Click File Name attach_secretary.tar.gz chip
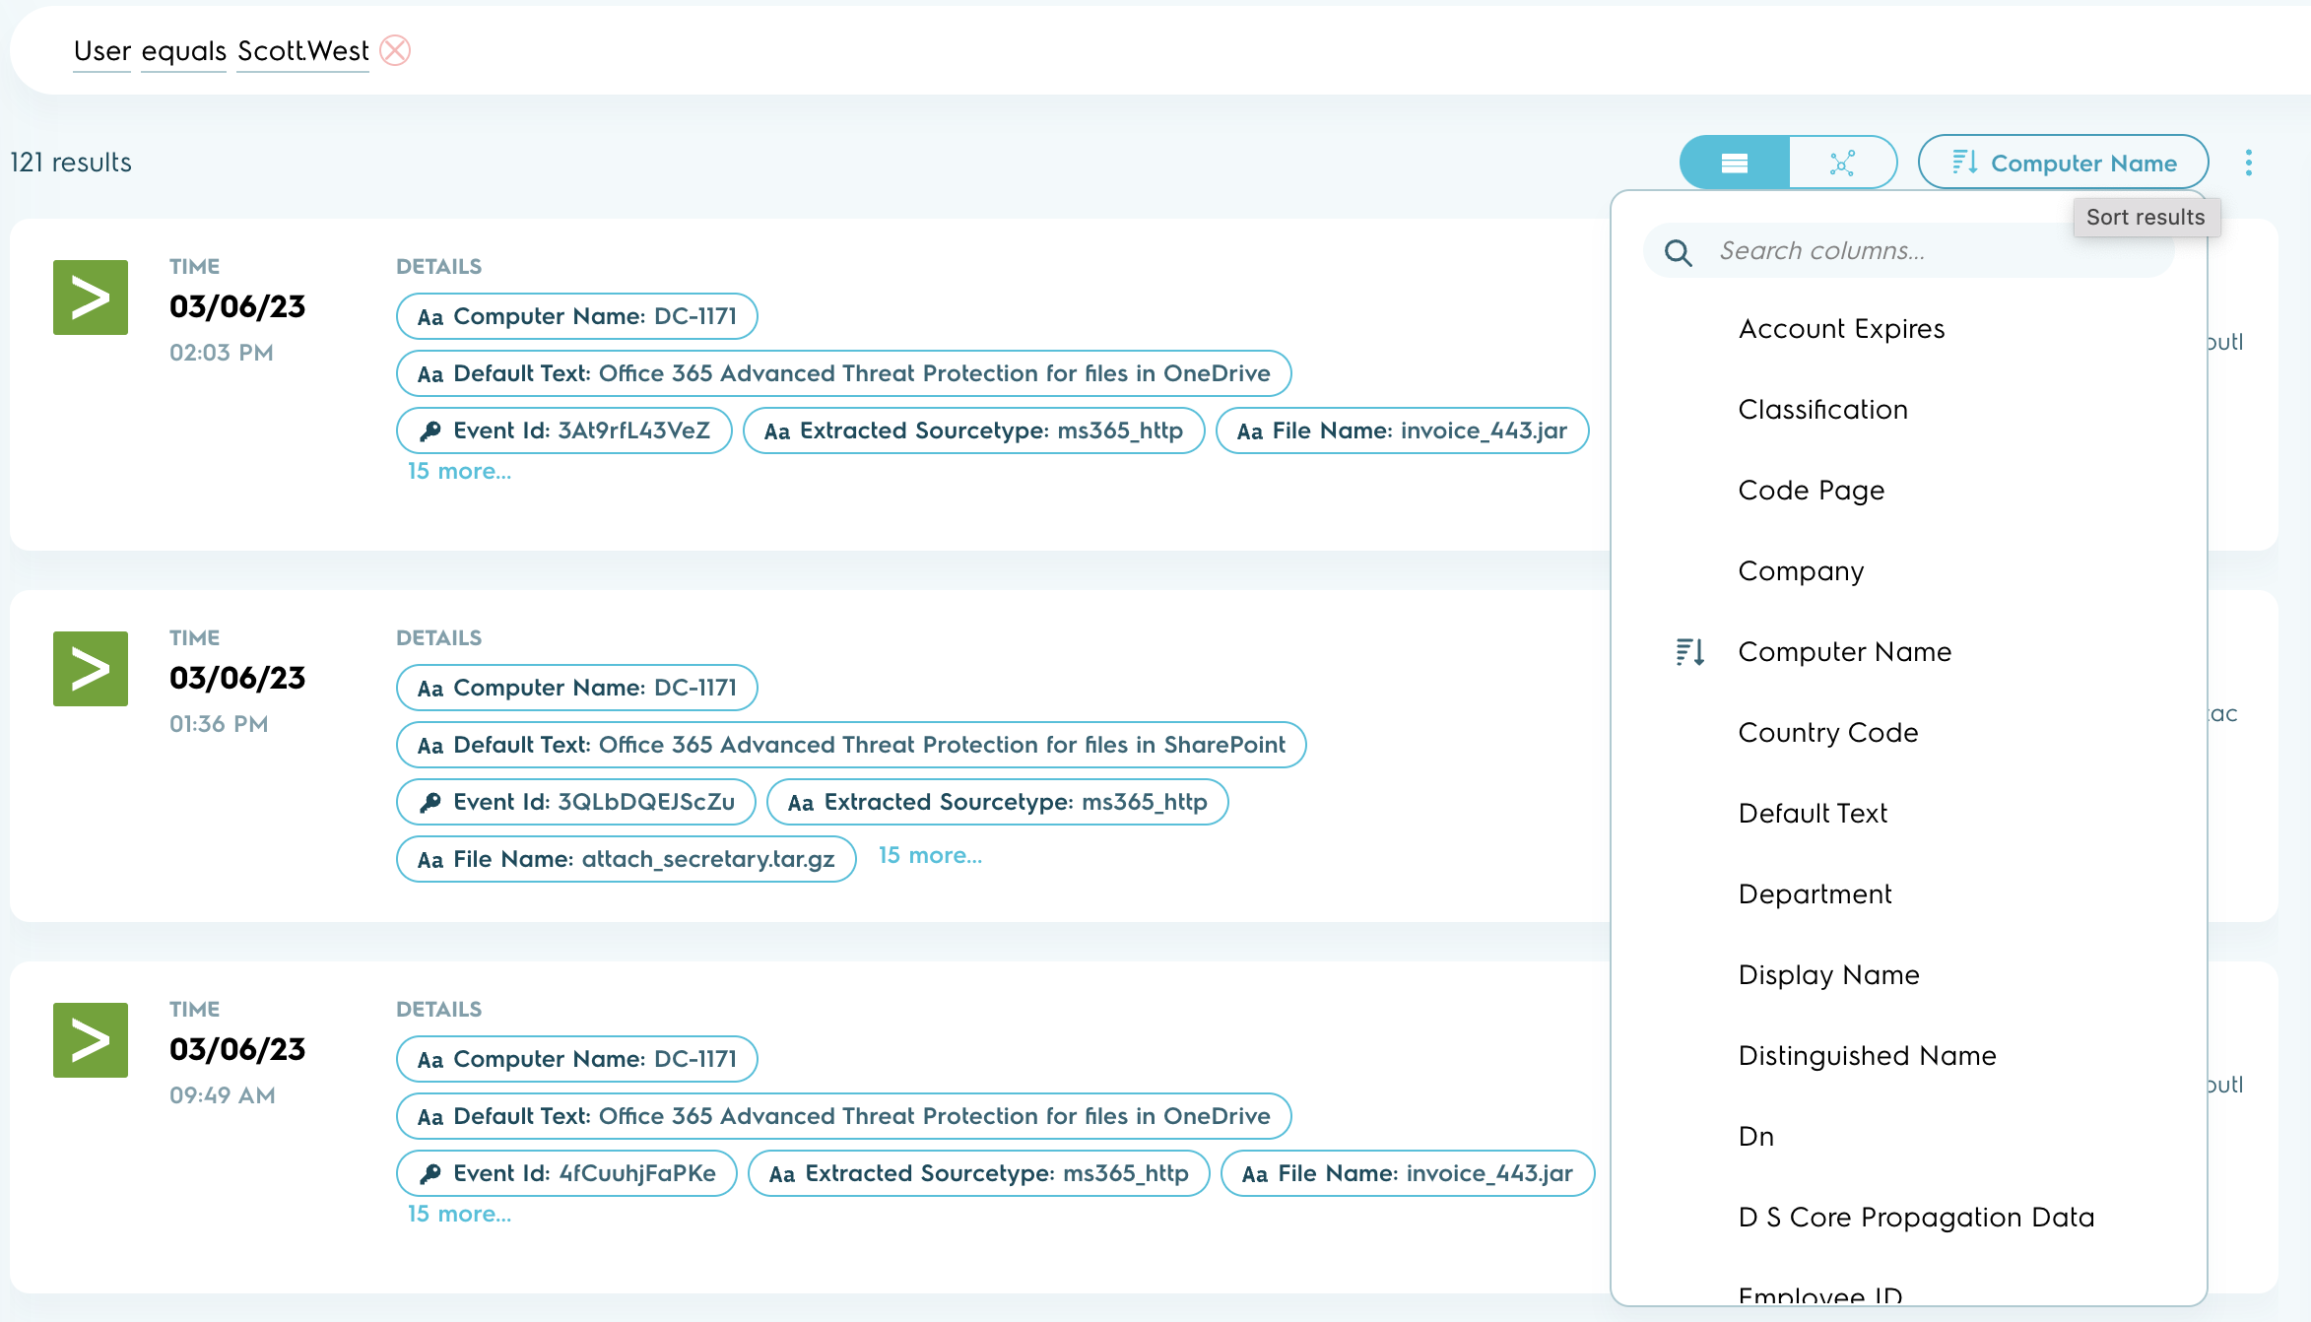This screenshot has width=2311, height=1322. (627, 860)
